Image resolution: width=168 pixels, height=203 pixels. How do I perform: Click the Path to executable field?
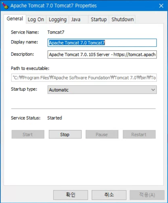[x=84, y=78]
